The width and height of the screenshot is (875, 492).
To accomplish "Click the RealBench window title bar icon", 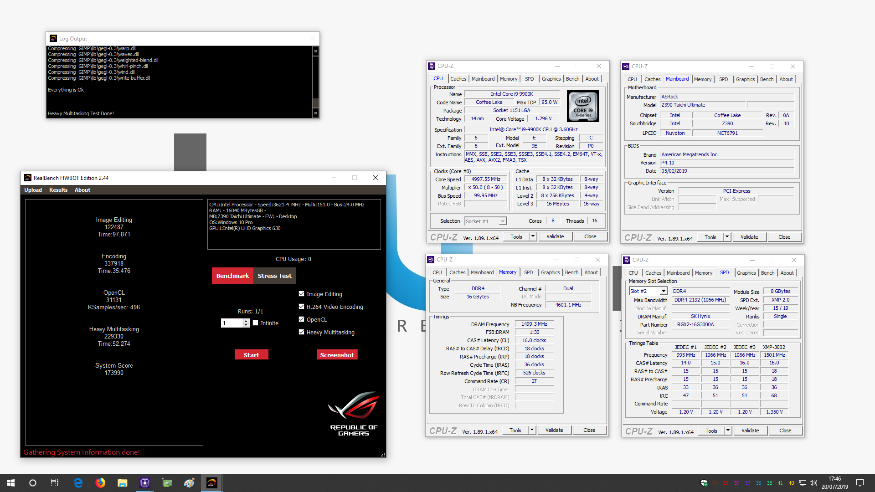I will pyautogui.click(x=28, y=178).
